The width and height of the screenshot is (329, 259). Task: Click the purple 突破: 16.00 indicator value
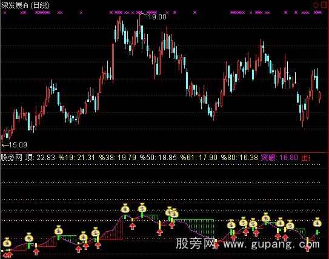click(x=279, y=157)
